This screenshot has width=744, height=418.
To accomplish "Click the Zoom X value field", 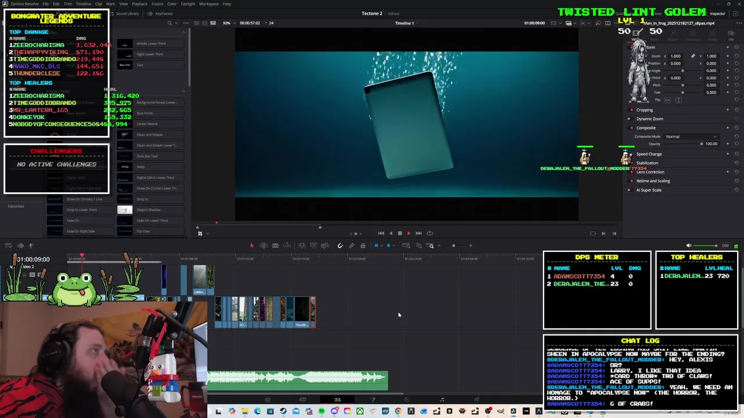I will 676,56.
